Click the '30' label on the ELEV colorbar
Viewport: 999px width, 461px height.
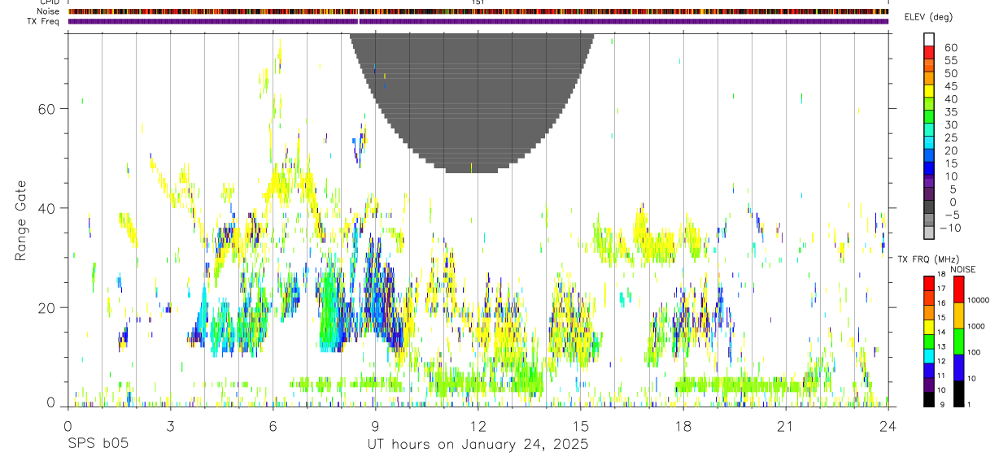pyautogui.click(x=950, y=125)
